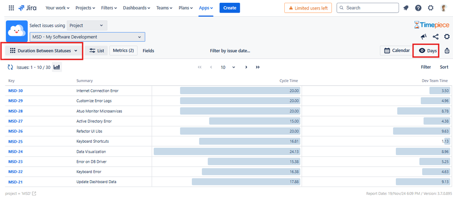Click the Timepiece share icon
The height and width of the screenshot is (198, 453).
click(436, 37)
